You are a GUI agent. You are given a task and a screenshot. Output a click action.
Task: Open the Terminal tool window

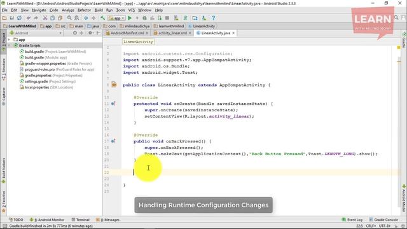coord(80,219)
